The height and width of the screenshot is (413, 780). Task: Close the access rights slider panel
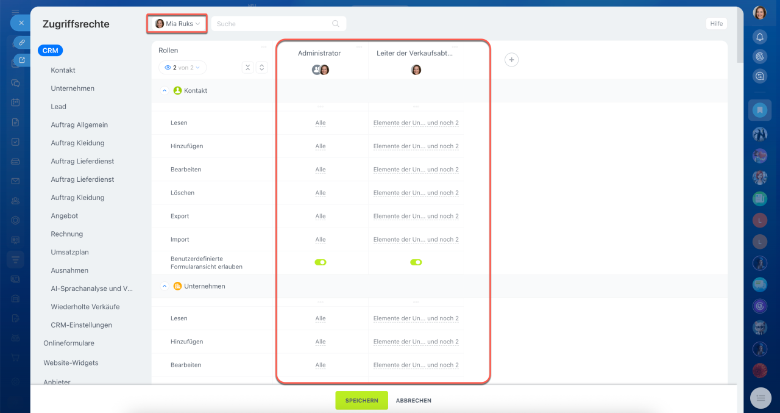pyautogui.click(x=21, y=23)
